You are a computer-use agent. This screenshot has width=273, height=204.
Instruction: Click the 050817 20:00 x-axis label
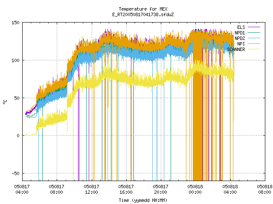(160, 190)
